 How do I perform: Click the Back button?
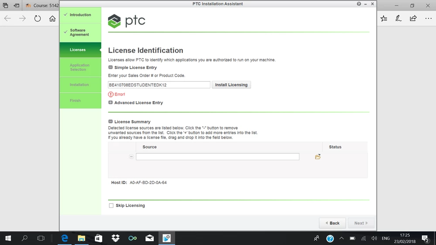332,223
